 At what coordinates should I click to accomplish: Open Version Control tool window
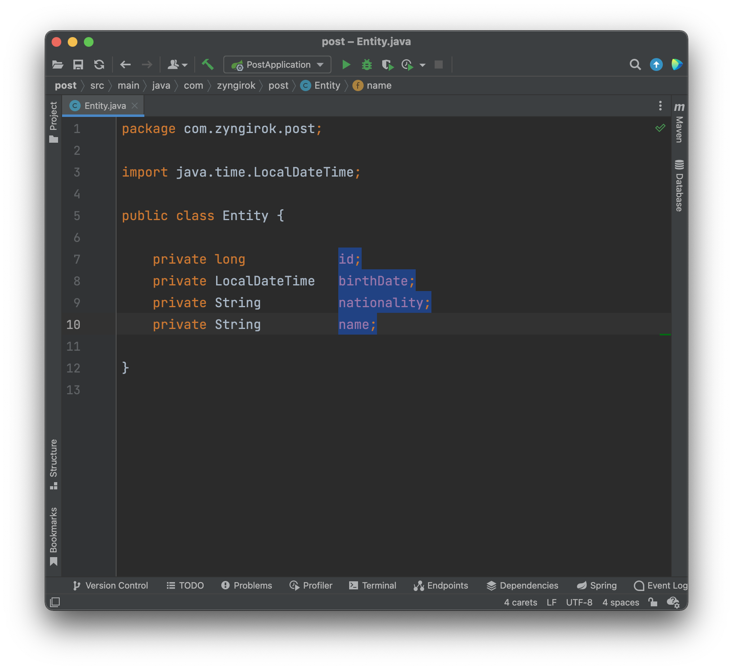click(110, 585)
